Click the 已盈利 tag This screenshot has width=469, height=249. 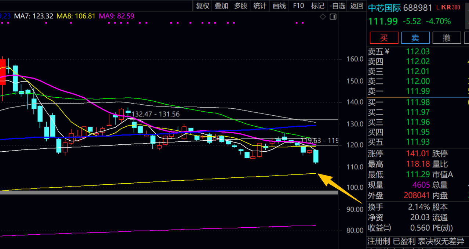404,241
